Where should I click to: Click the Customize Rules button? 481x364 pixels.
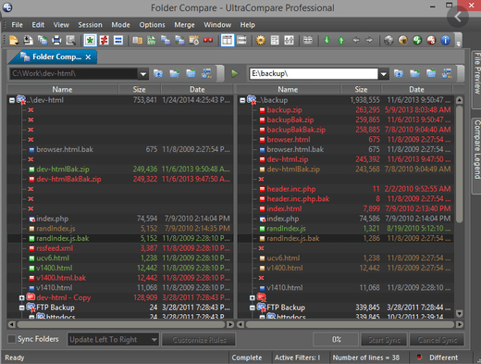tap(199, 340)
